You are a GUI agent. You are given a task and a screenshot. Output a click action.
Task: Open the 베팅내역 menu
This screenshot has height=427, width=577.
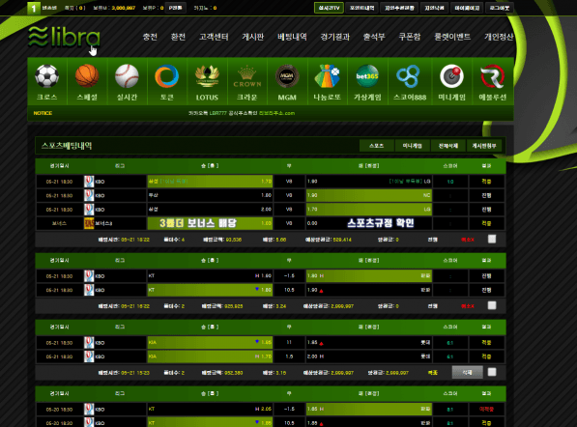tap(292, 37)
